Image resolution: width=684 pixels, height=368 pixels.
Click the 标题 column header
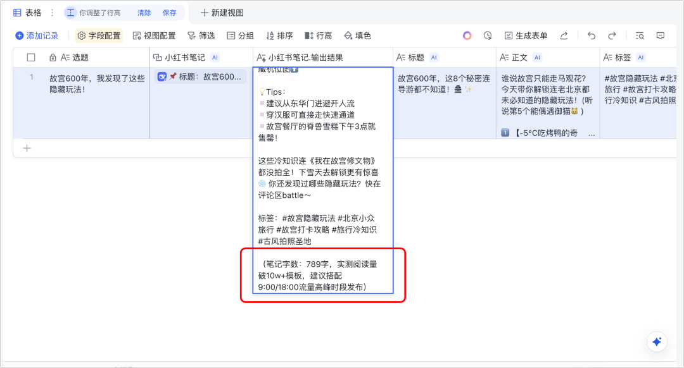445,58
